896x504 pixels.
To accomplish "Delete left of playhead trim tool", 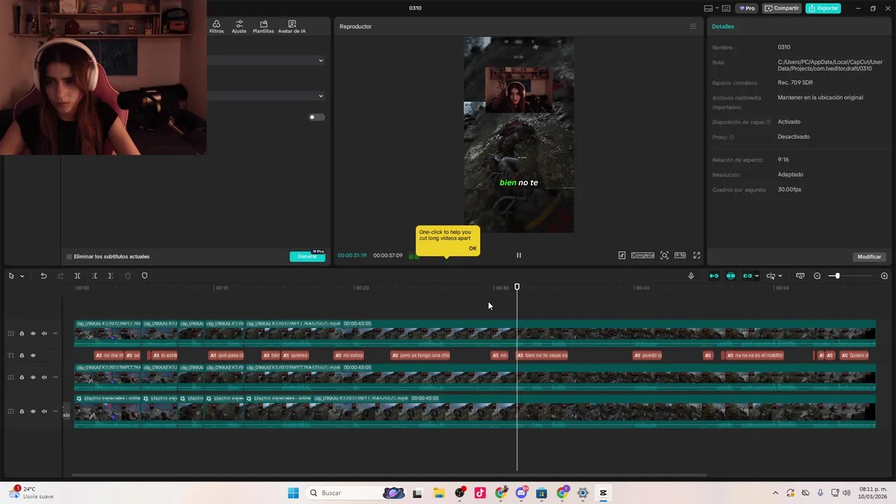I will (x=94, y=276).
